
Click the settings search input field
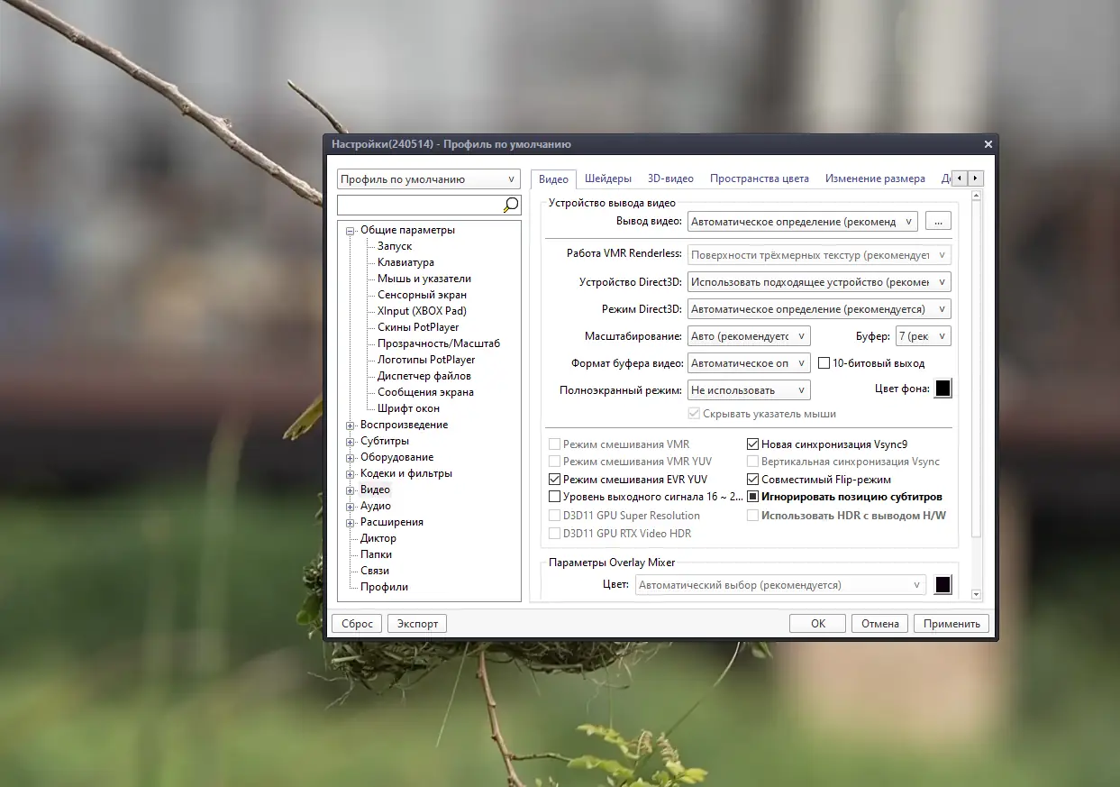420,205
